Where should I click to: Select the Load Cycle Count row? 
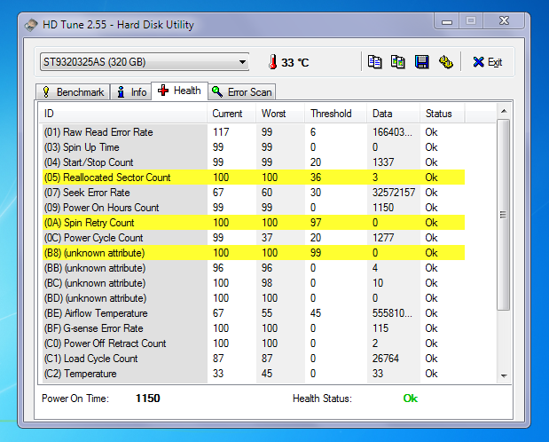click(x=254, y=359)
